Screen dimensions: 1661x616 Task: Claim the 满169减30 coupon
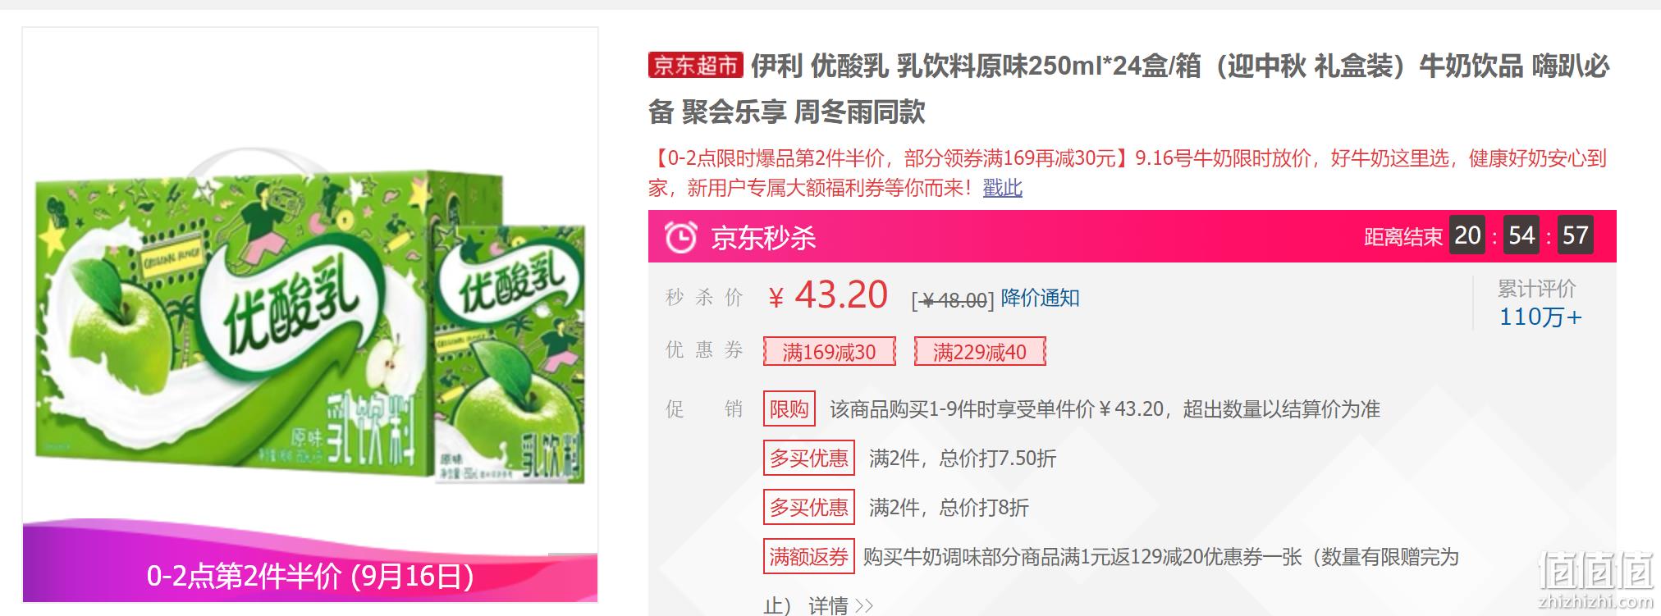tap(829, 352)
